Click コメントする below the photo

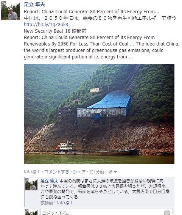click(x=56, y=172)
